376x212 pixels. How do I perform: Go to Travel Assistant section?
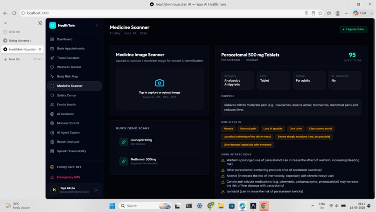75,58
